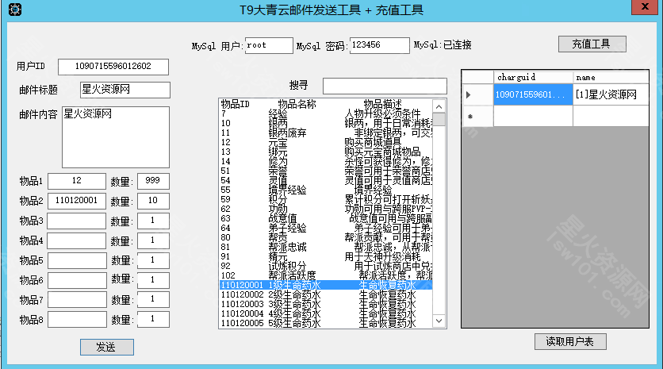Click the app icon in title bar
The height and width of the screenshot is (369, 663).
tap(15, 10)
